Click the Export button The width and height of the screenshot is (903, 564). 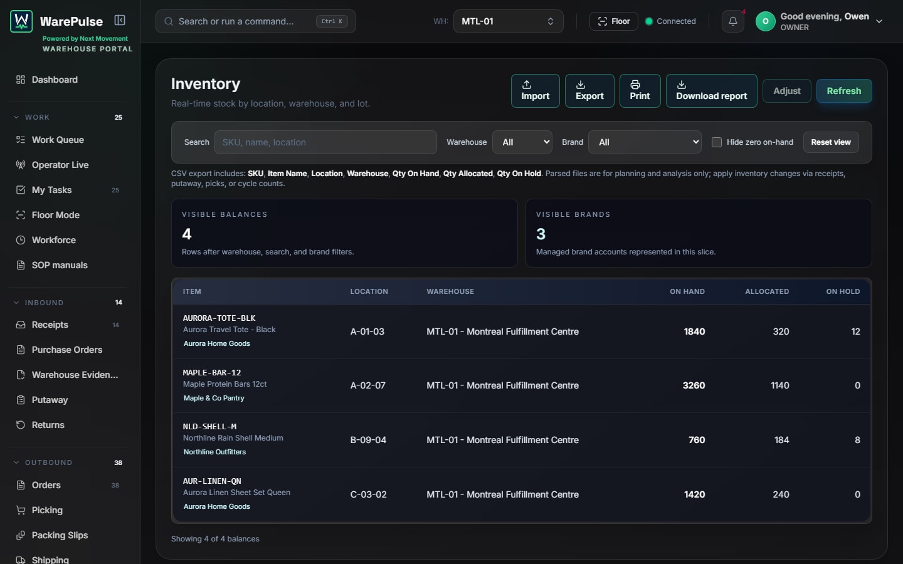589,91
